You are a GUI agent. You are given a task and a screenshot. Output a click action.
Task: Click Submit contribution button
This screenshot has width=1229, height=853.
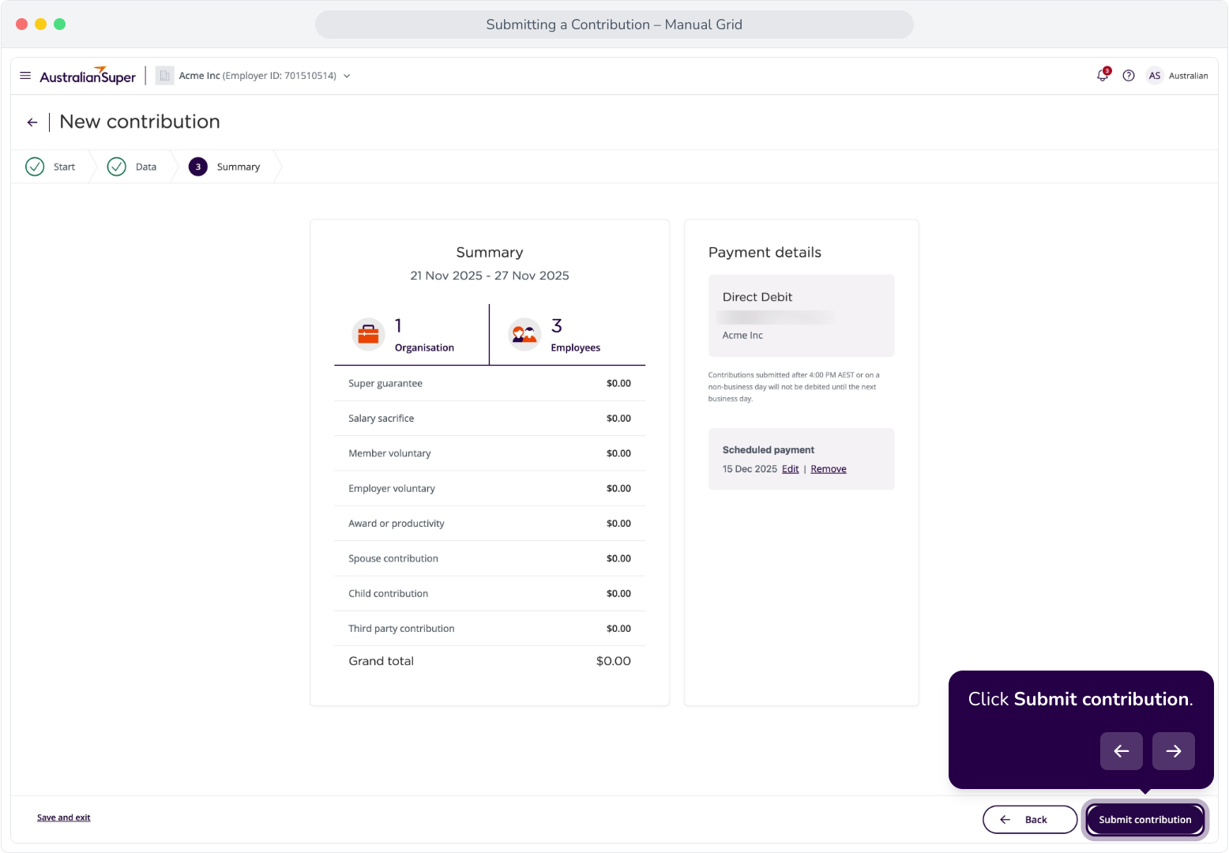pyautogui.click(x=1145, y=820)
